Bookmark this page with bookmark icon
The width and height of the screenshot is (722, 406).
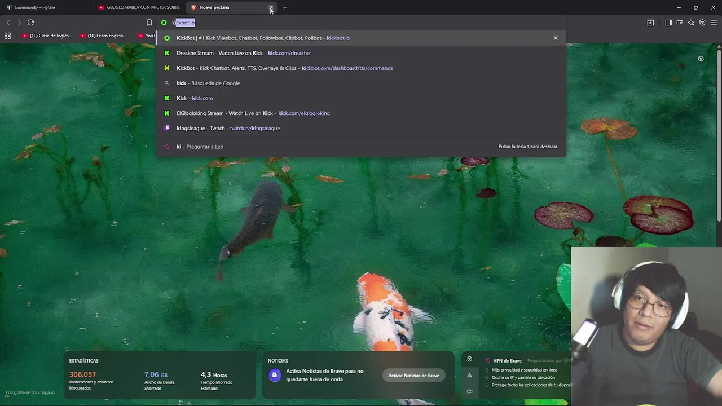pos(149,23)
